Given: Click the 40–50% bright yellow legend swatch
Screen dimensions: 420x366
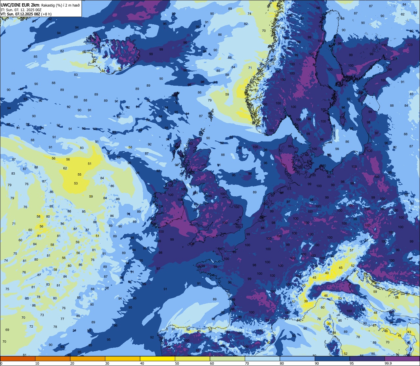Looking at the screenshot, I should click(157, 358).
